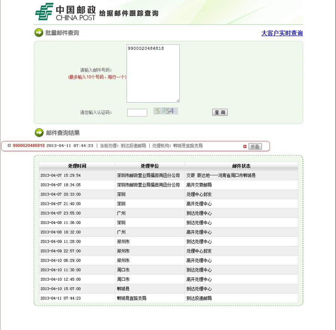
Task: Click red tracking number 9900020486818 in result bar
Action: 29,145
